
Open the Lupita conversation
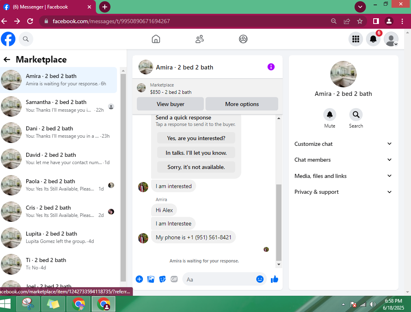(x=59, y=238)
